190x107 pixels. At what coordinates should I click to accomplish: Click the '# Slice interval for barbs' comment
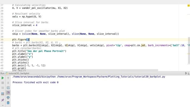pyautogui.click(x=30, y=22)
